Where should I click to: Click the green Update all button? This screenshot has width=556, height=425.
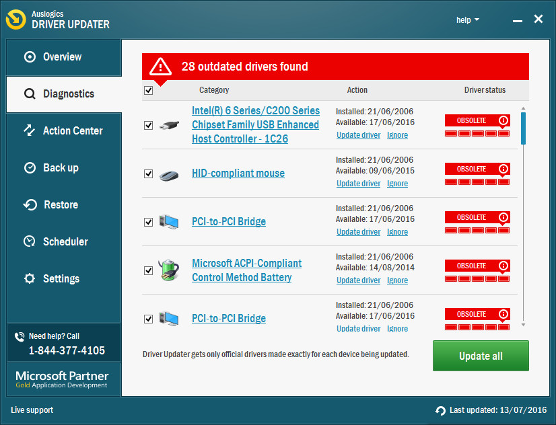click(x=481, y=356)
